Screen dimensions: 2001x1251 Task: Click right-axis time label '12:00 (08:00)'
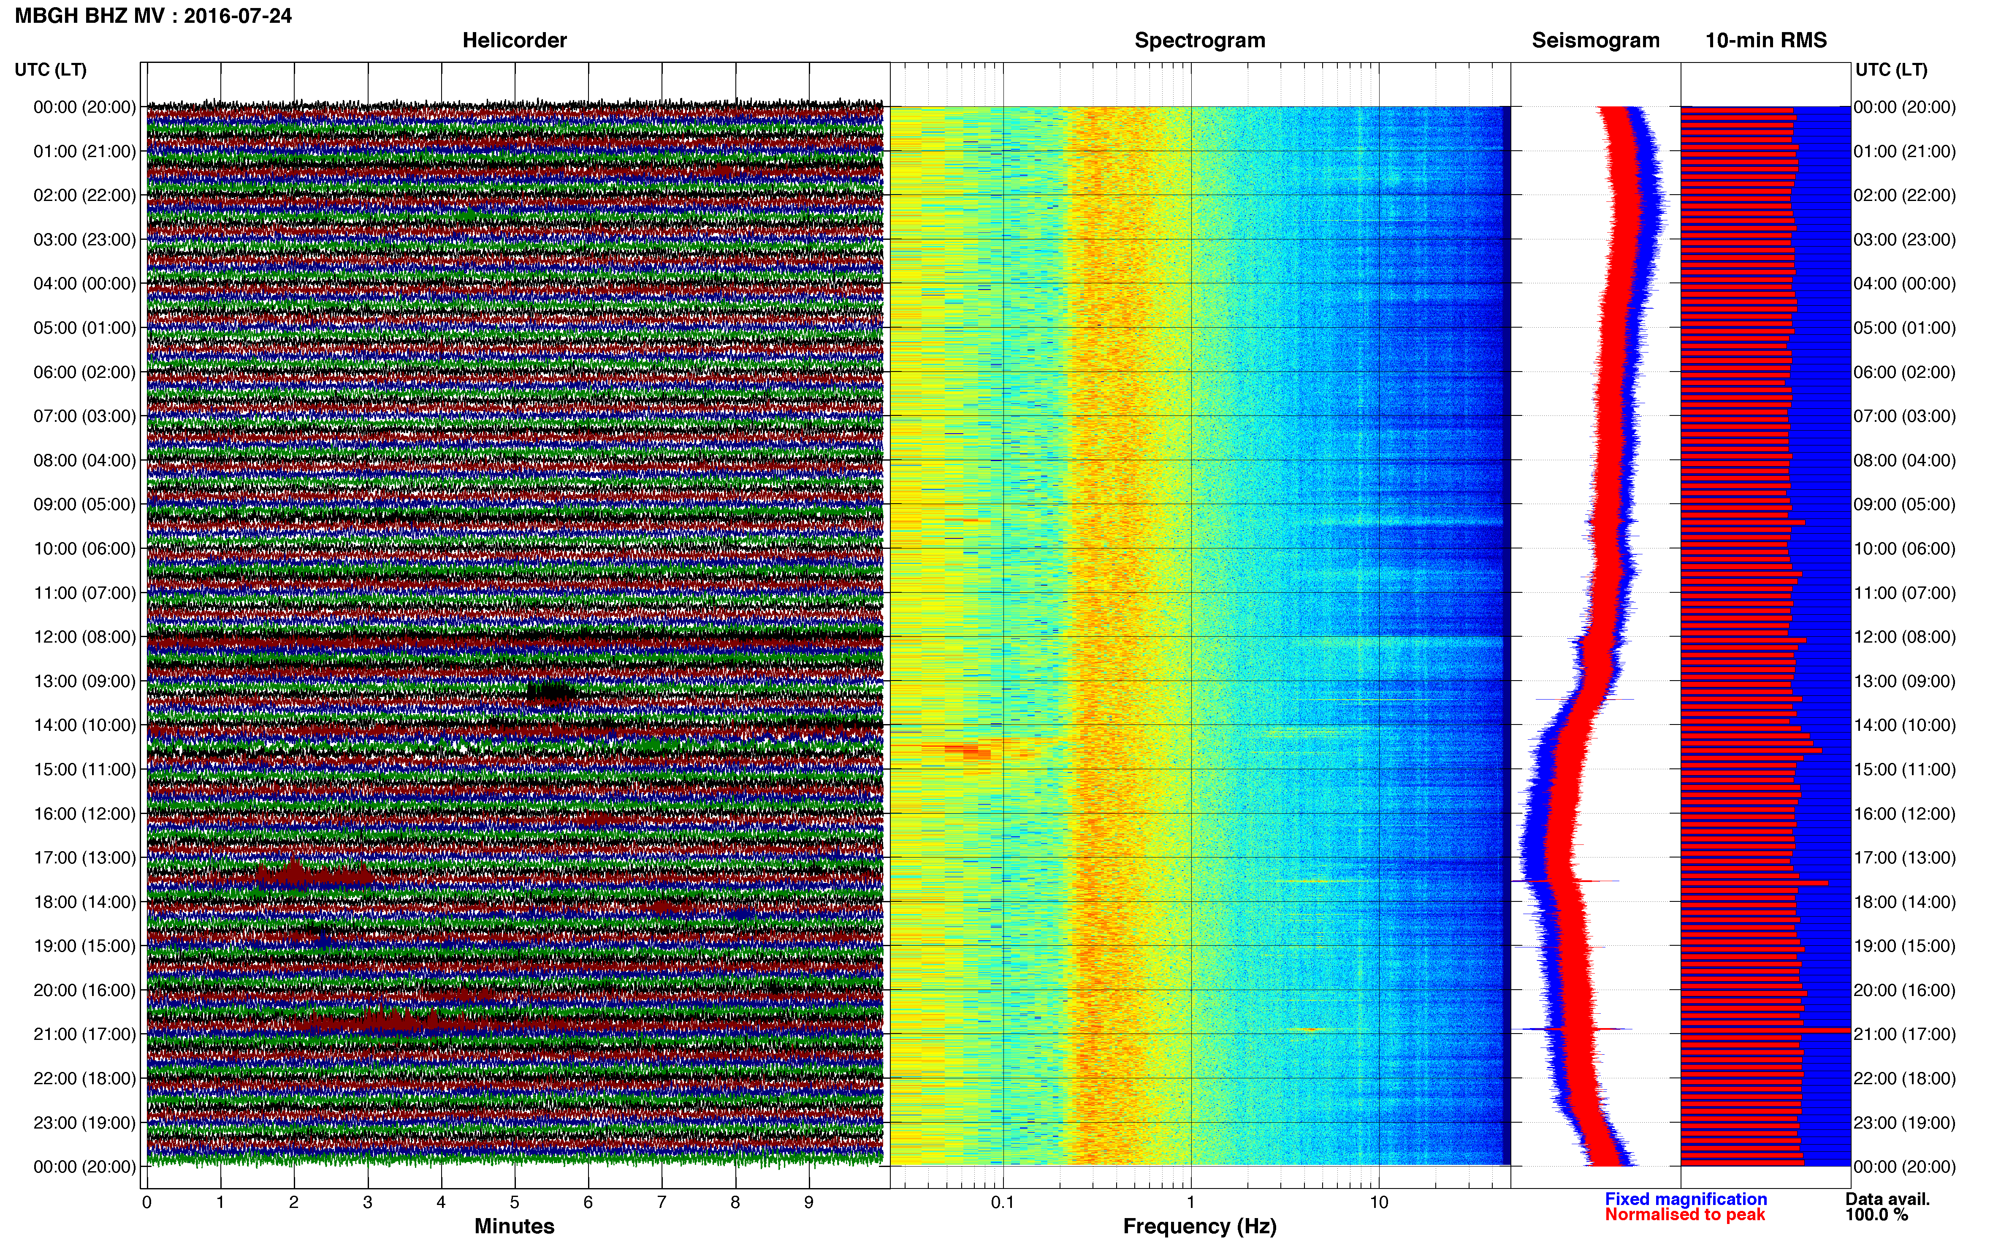1905,637
